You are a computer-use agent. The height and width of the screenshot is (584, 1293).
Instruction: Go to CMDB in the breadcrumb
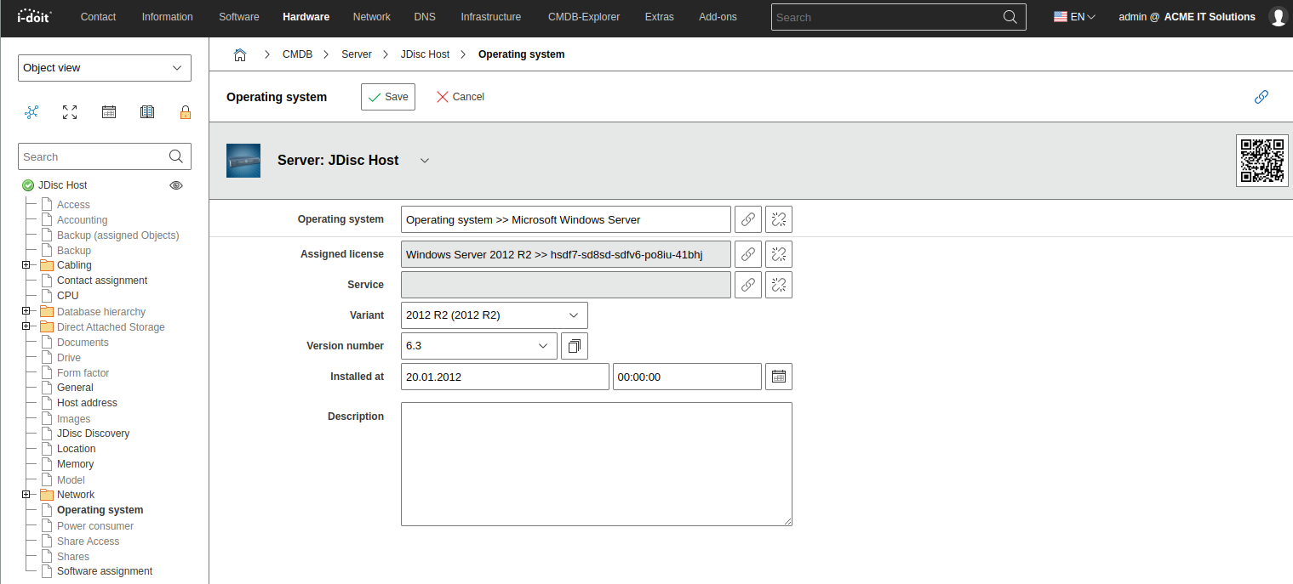tap(298, 54)
